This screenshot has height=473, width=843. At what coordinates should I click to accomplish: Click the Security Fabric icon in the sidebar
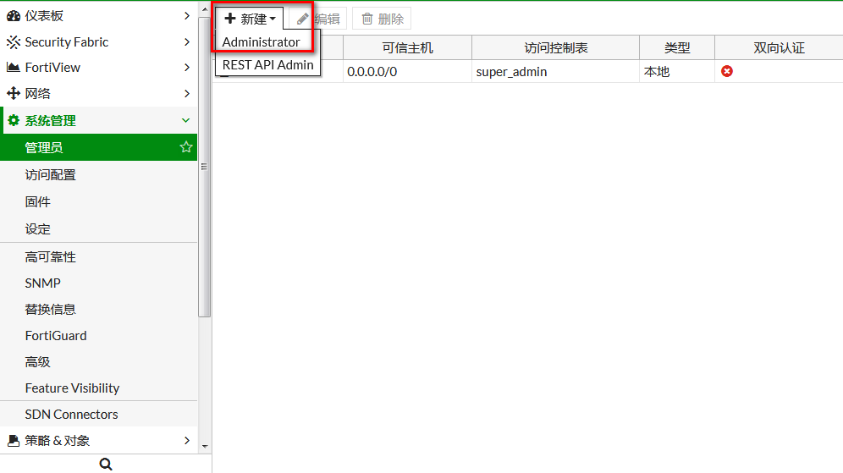tap(14, 42)
